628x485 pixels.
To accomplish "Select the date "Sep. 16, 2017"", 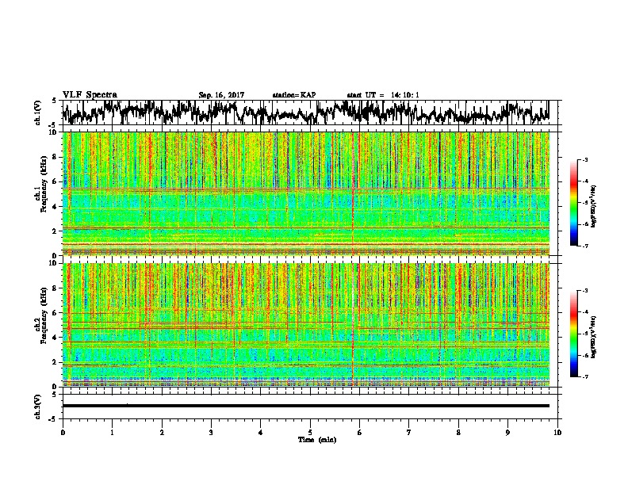I will [221, 95].
